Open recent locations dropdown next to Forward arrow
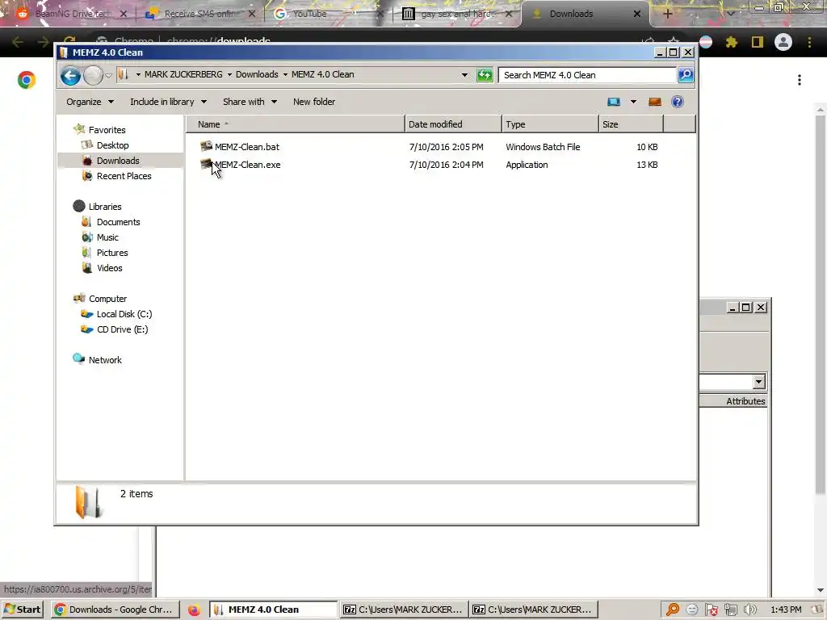The height and width of the screenshot is (620, 827). (109, 75)
